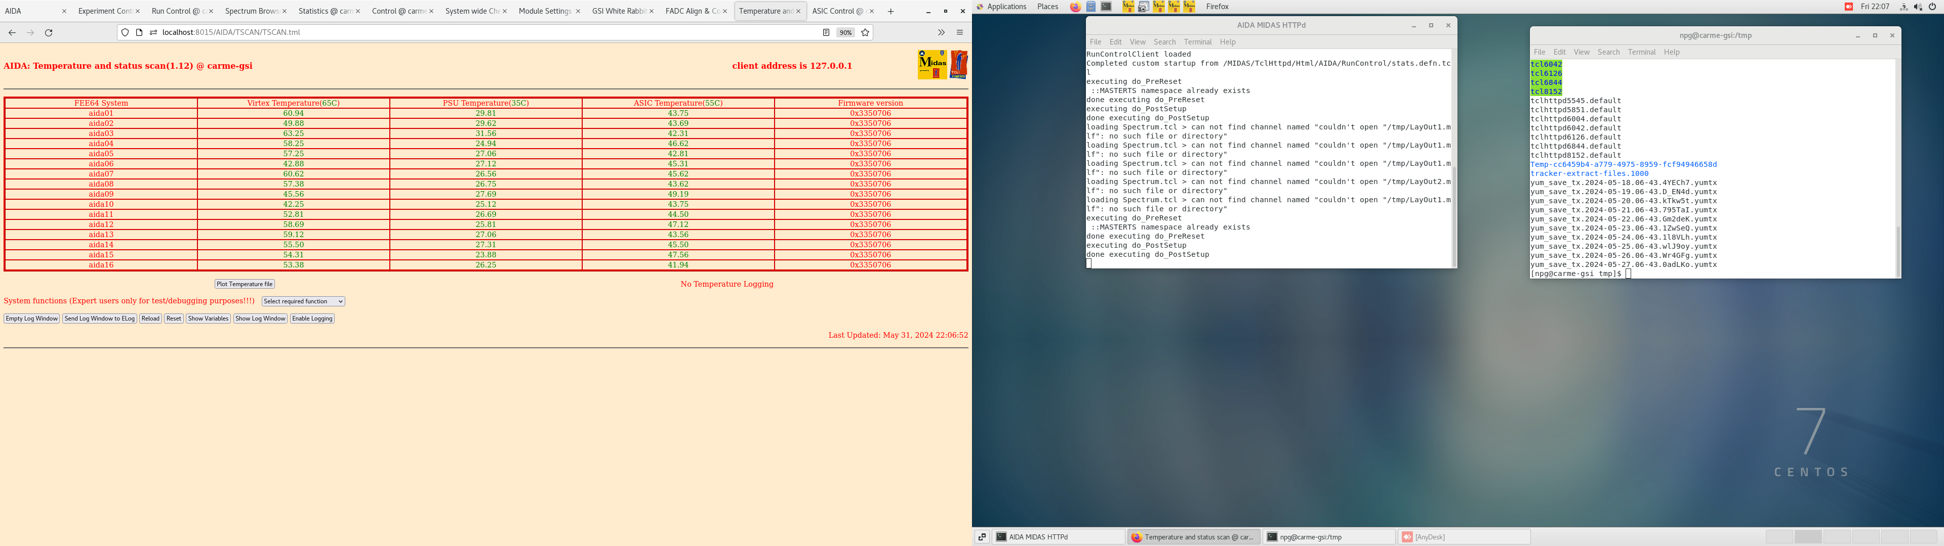This screenshot has width=1944, height=546.
Task: Open the screenshot tool panel icon
Action: pyautogui.click(x=1143, y=7)
